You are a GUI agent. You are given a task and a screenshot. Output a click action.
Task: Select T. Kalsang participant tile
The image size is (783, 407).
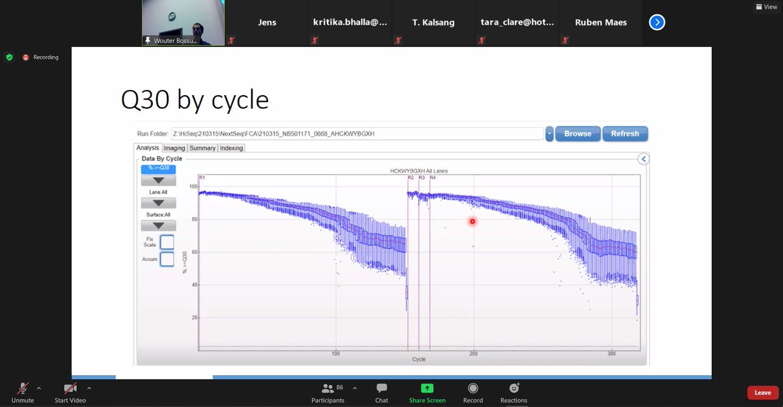click(x=435, y=23)
